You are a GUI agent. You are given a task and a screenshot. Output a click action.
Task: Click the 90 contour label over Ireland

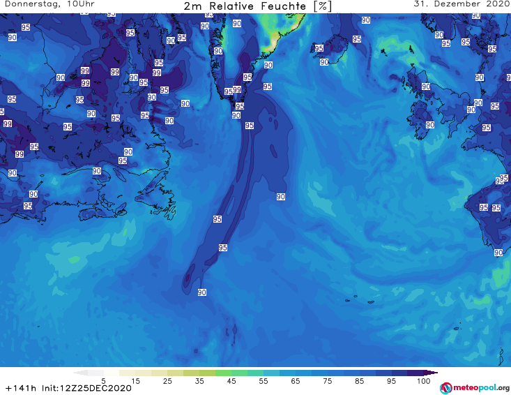pyautogui.click(x=430, y=125)
